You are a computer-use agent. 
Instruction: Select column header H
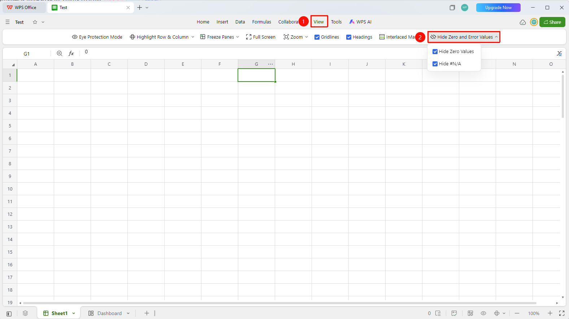point(293,64)
